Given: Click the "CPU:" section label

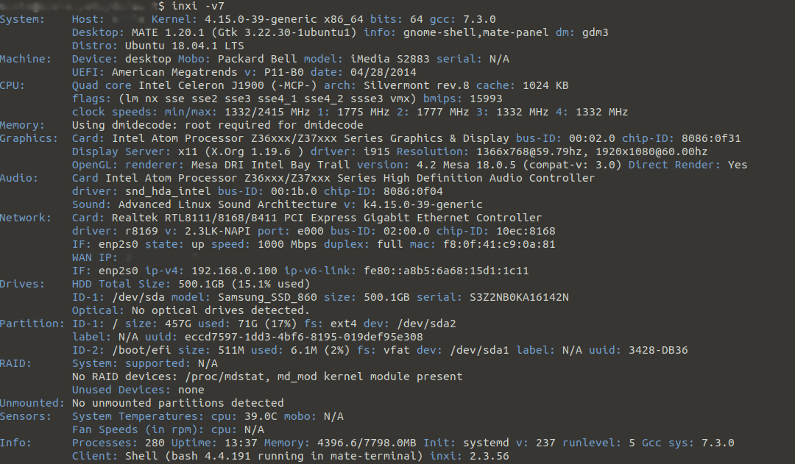Looking at the screenshot, I should (13, 85).
